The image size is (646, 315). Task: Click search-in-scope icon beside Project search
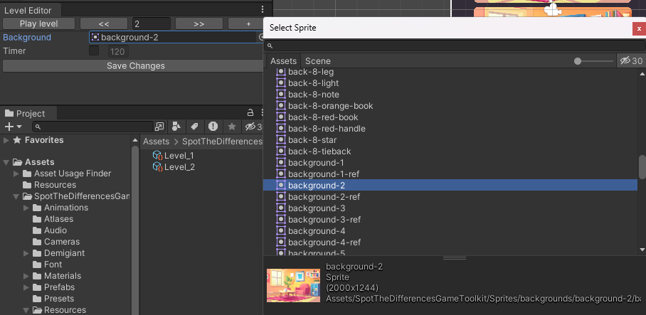tap(159, 127)
